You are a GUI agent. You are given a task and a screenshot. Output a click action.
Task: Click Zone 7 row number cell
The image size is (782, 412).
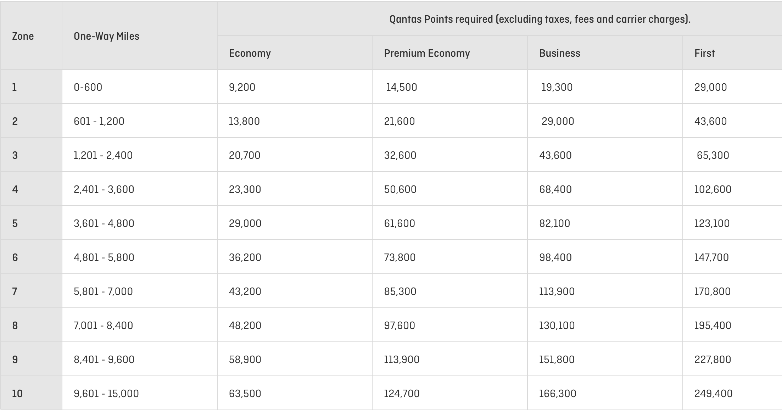tap(15, 291)
